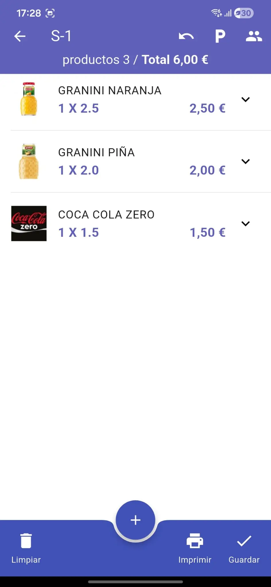The height and width of the screenshot is (587, 271).
Task: Click the 2,00 € Granini Piña price
Action: click(207, 170)
